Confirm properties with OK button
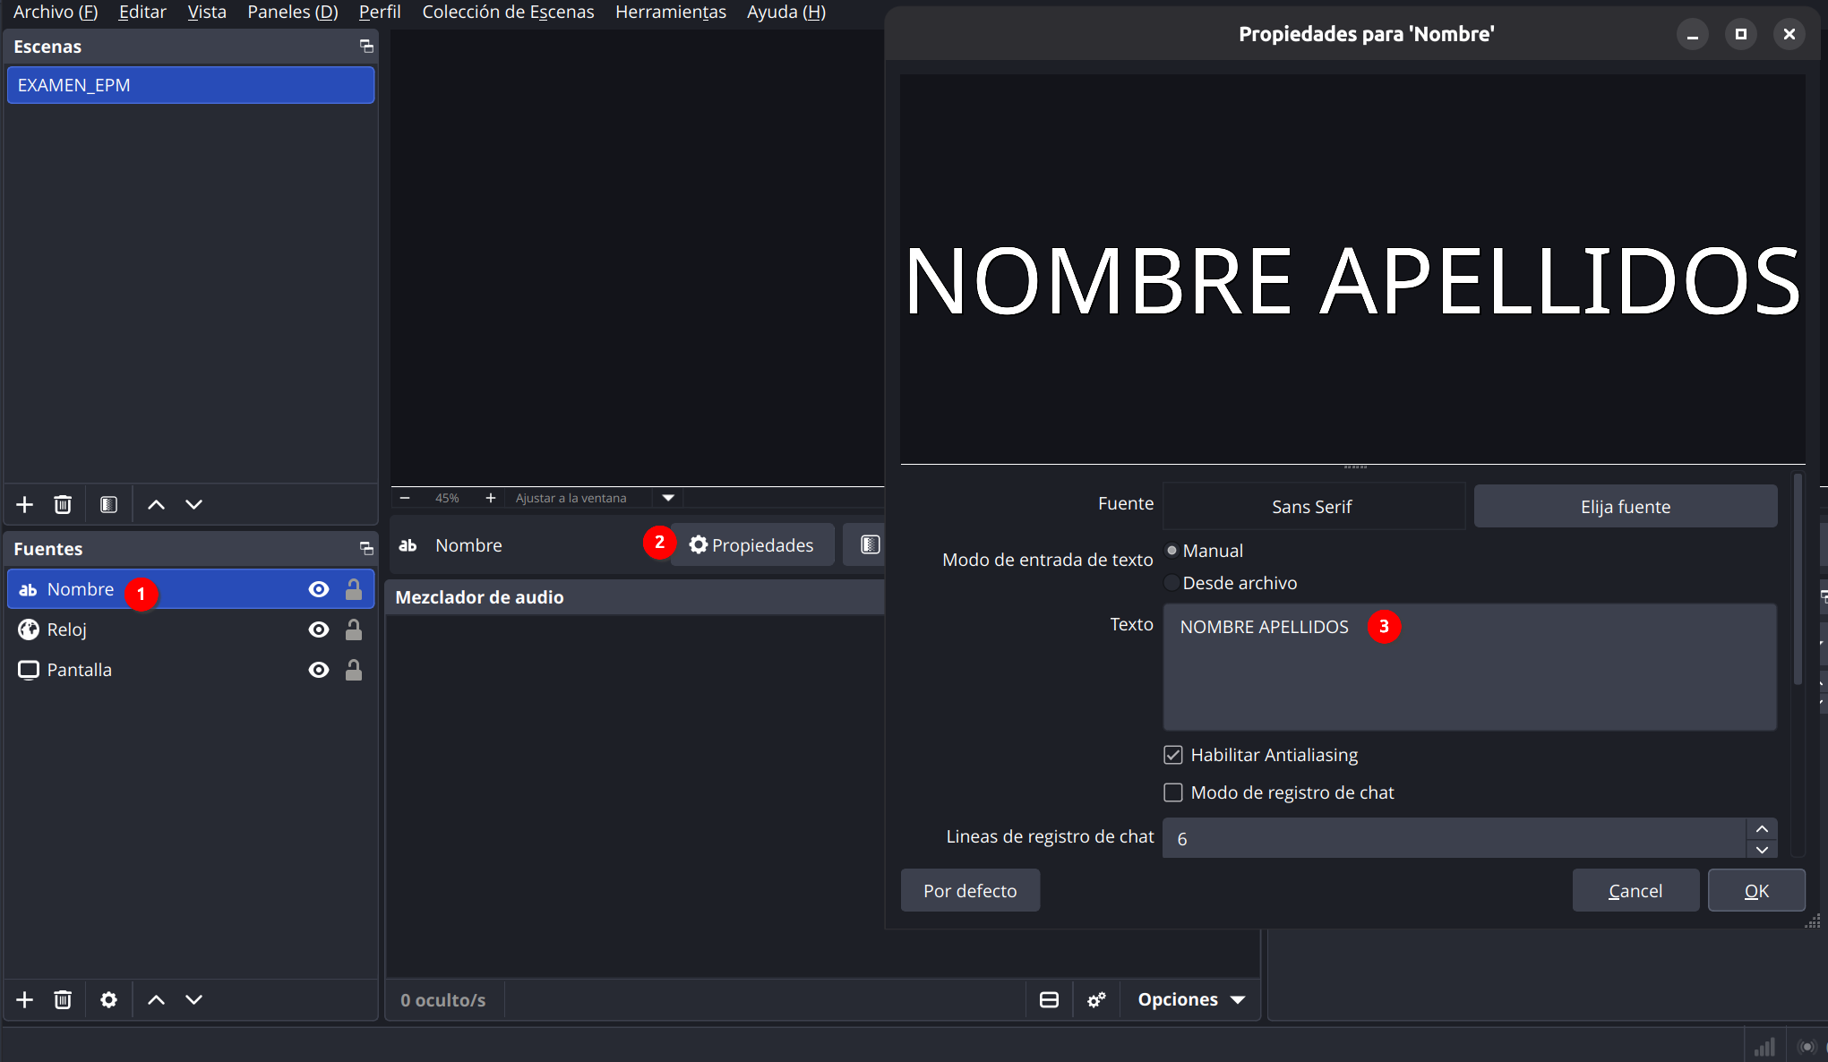1828x1062 pixels. click(1756, 891)
